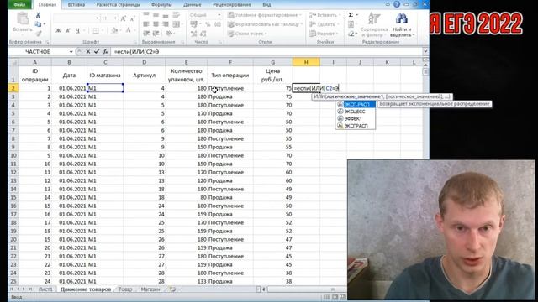
Task: Toggle underline (Ч) formatting
Action: (77, 30)
